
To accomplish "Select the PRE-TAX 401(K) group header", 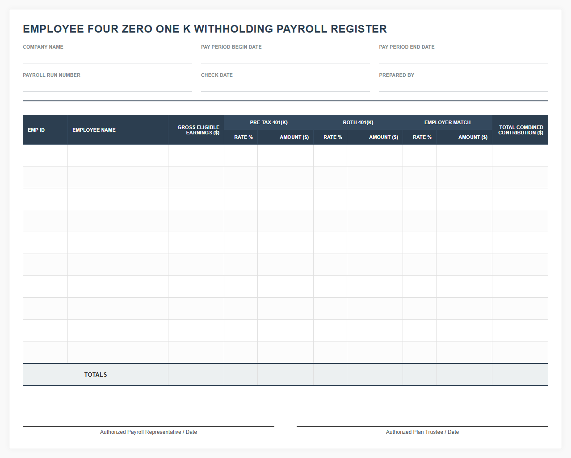I will (269, 122).
